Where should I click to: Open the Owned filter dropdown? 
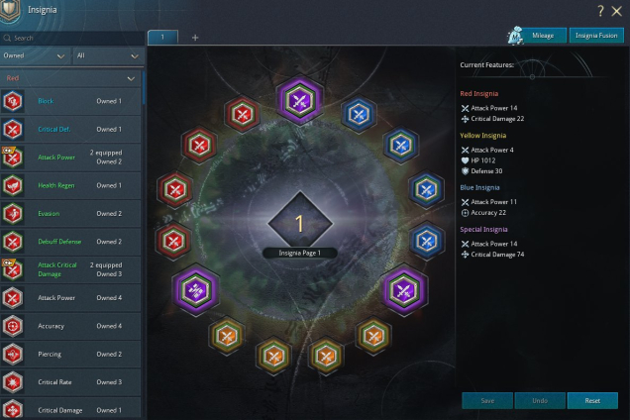tap(34, 55)
